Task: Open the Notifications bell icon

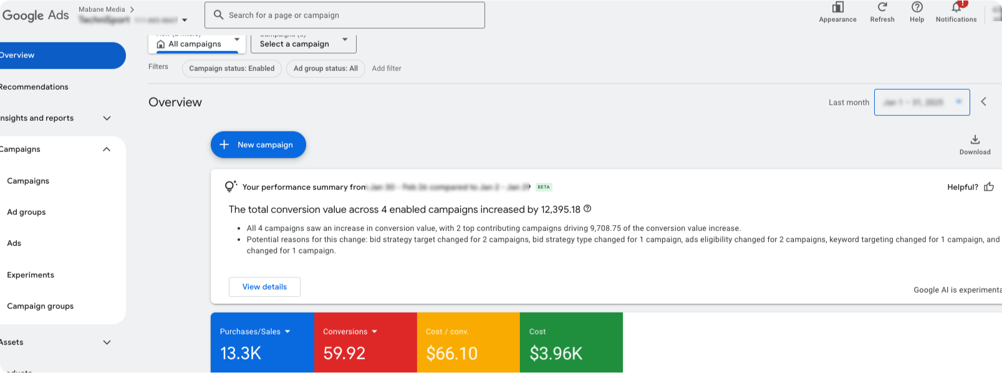Action: tap(956, 7)
